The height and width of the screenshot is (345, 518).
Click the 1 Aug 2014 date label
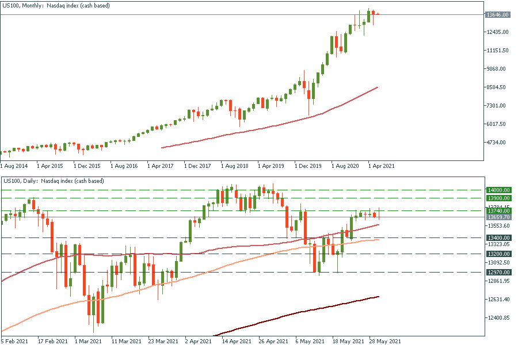click(14, 166)
